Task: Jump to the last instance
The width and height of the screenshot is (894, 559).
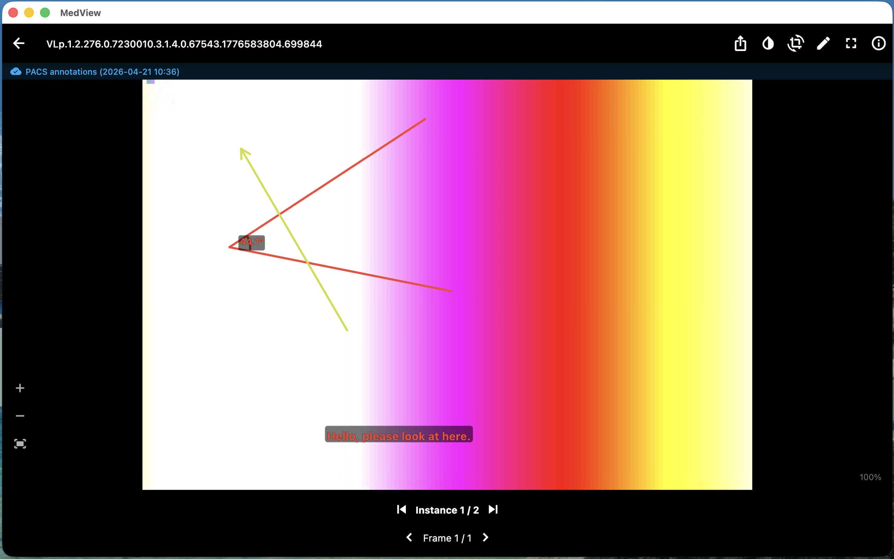Action: click(493, 509)
